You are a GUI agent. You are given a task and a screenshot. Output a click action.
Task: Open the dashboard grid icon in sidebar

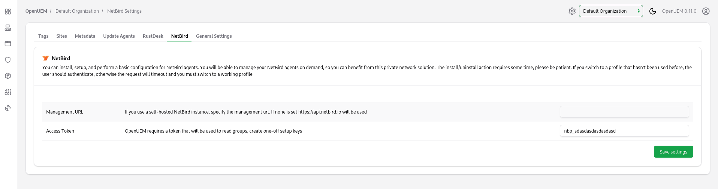click(x=8, y=12)
